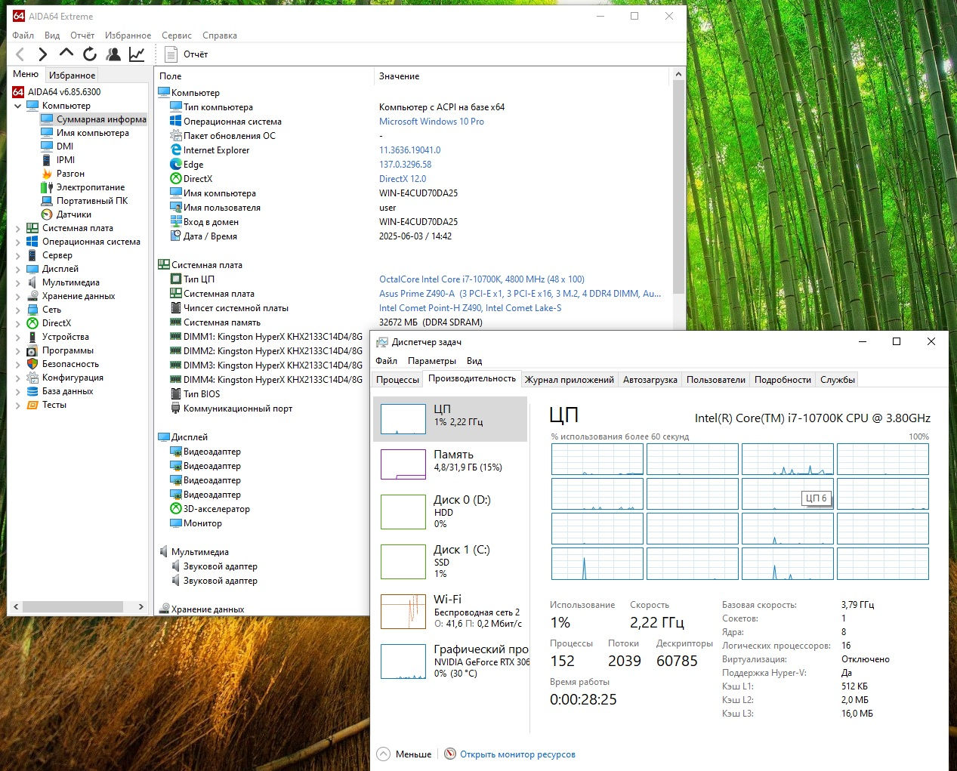Click the Конфигурация icon in tree
Viewport: 957px width, 771px height.
32,378
